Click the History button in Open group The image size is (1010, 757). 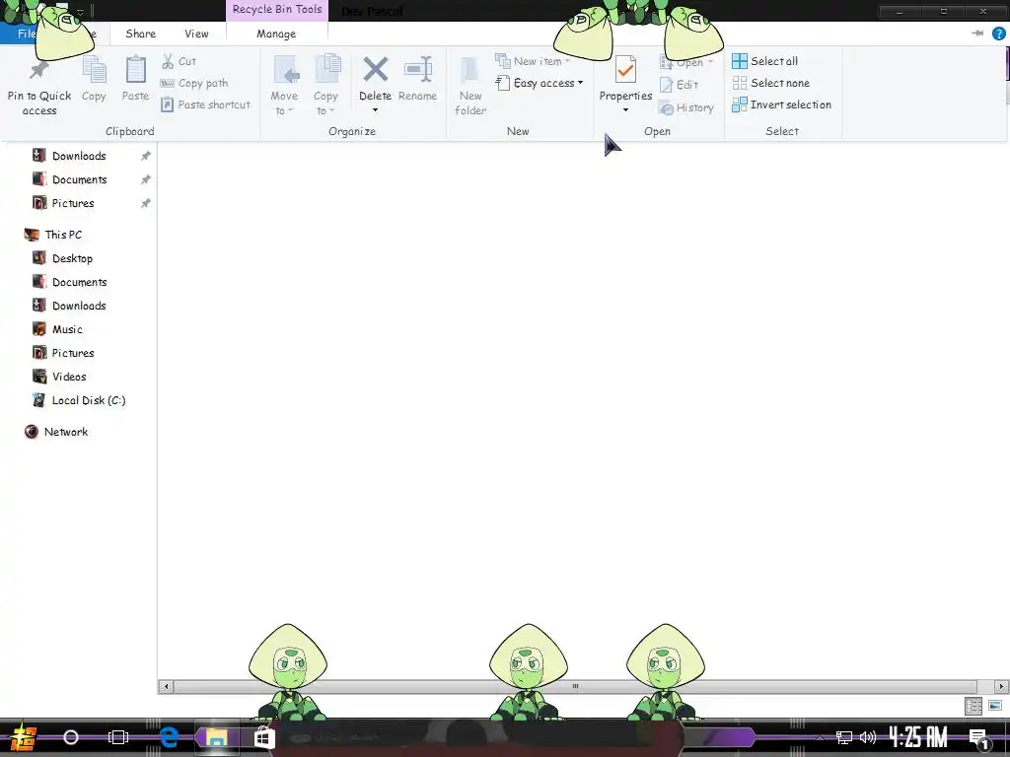click(x=686, y=107)
